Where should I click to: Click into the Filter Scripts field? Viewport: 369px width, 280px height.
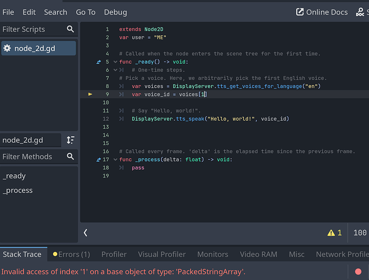[31, 29]
